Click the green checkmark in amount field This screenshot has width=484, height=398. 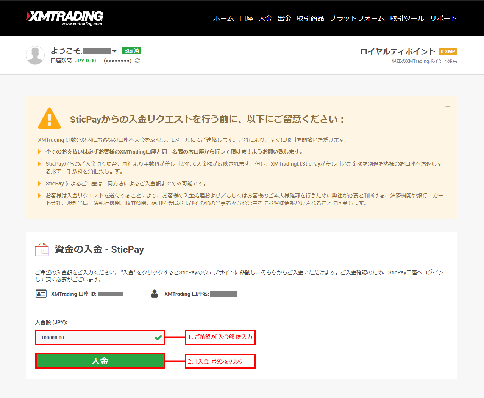point(158,337)
